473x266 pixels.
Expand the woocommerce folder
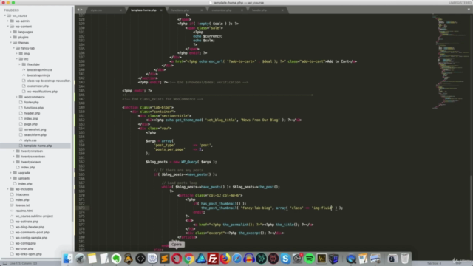[17, 97]
